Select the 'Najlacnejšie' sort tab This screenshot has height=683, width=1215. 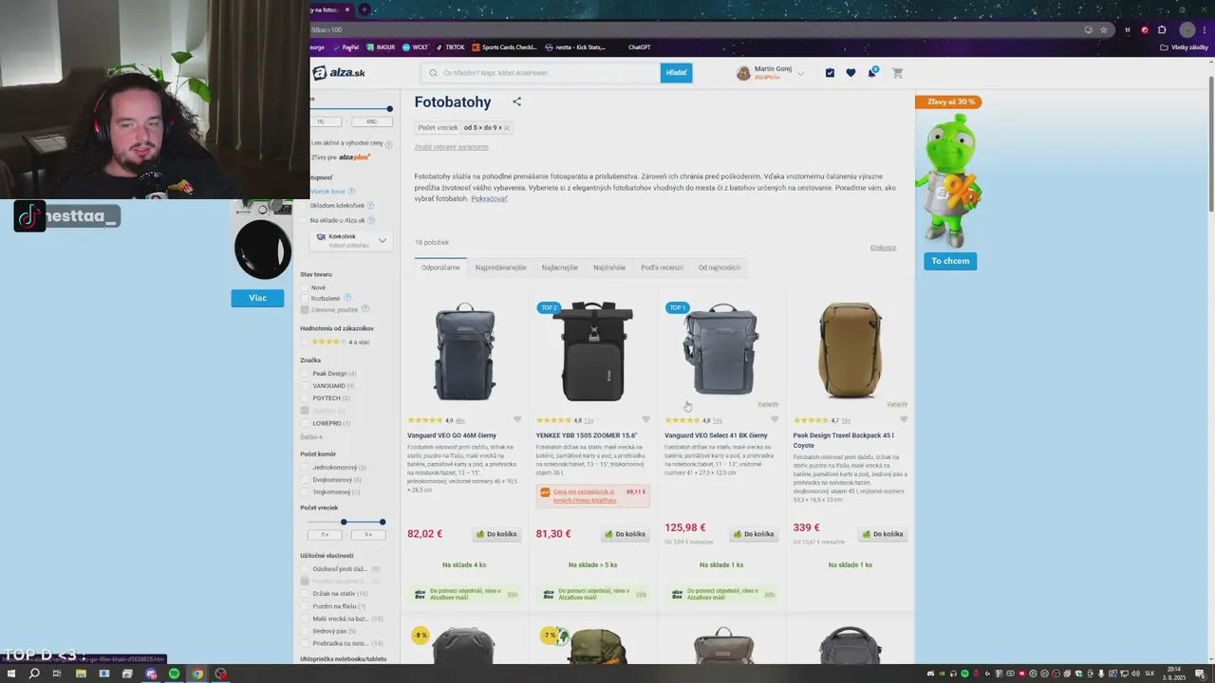coord(559,268)
